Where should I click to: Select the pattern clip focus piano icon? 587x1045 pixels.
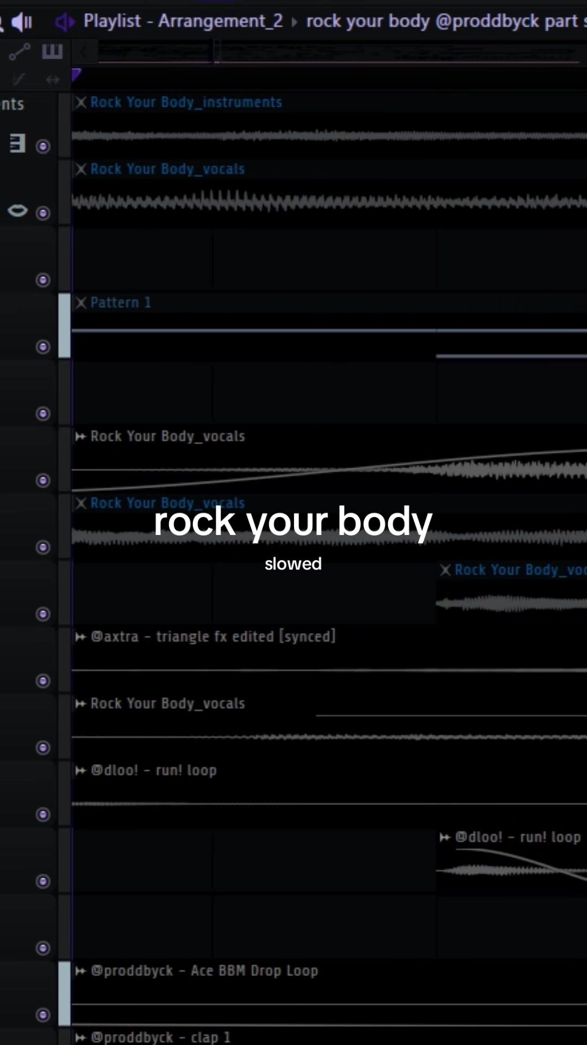(52, 52)
